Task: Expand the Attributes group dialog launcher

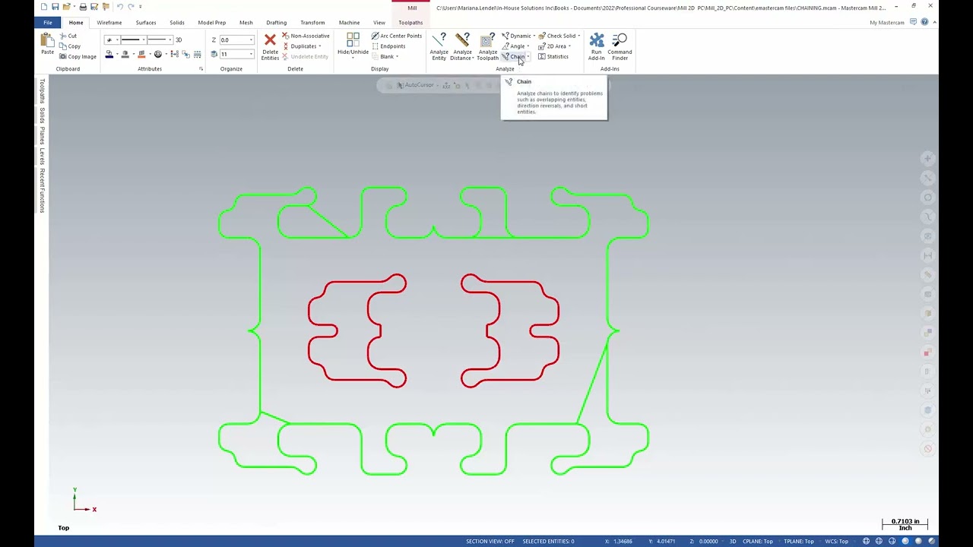Action: pos(201,69)
